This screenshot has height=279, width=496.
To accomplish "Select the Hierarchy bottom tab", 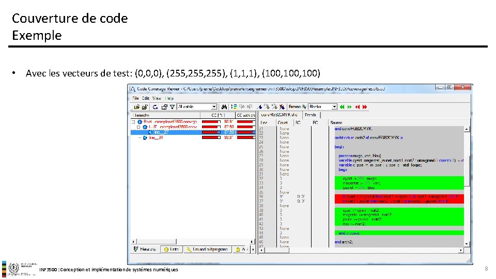I will coord(145,249).
